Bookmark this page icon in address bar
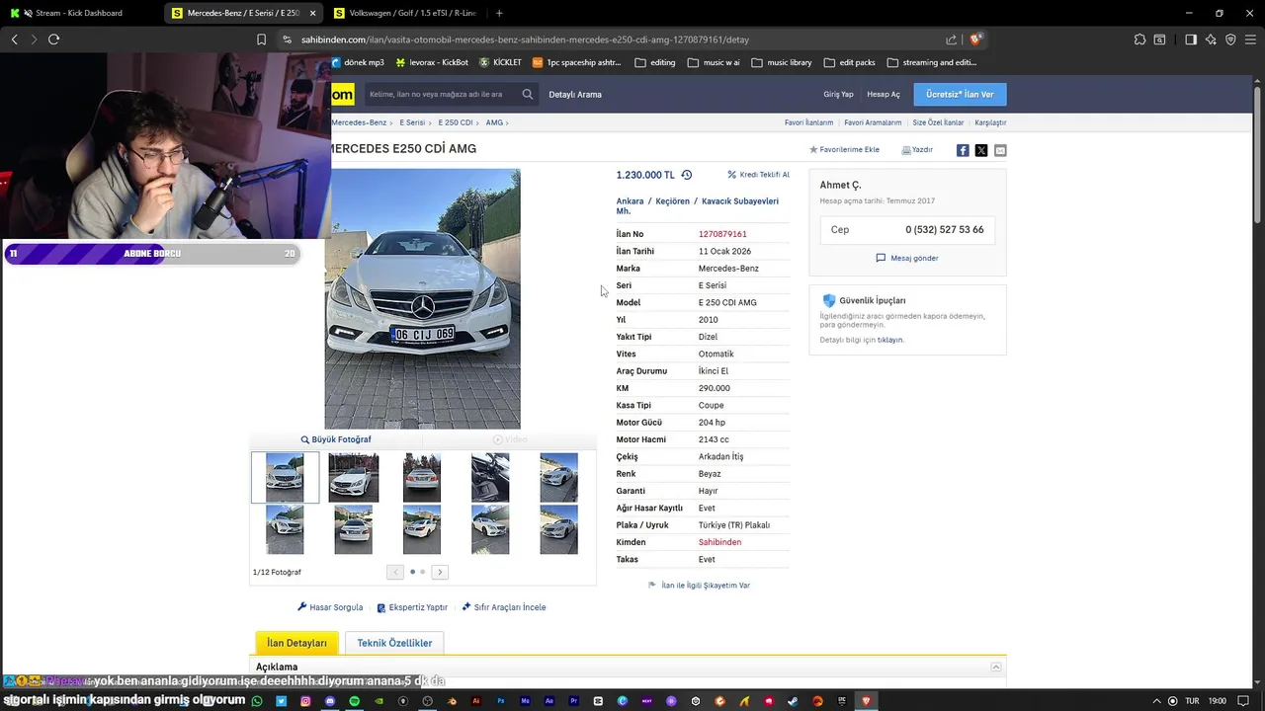Screen dimensions: 1265x711 point(261,39)
